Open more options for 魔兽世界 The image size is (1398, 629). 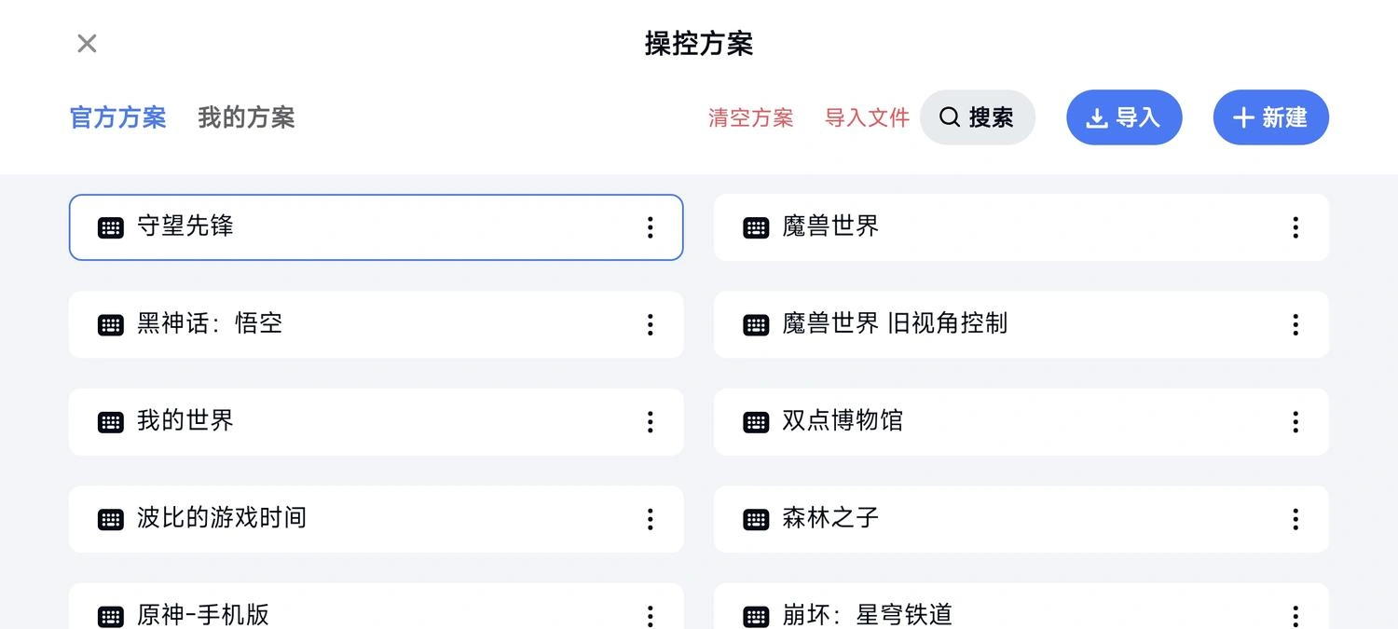point(1295,227)
